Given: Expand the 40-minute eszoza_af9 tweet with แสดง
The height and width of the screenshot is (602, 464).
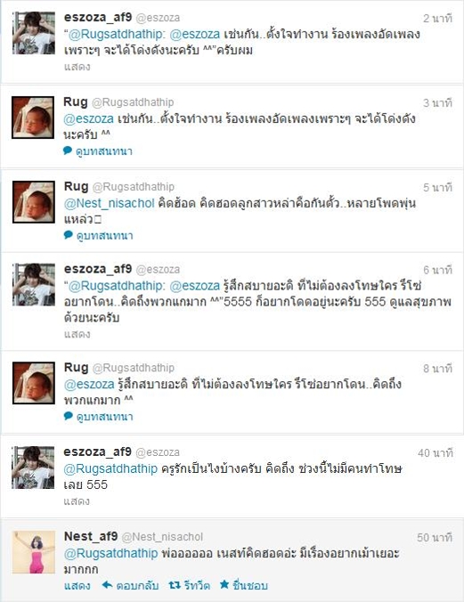Looking at the screenshot, I should (x=77, y=501).
